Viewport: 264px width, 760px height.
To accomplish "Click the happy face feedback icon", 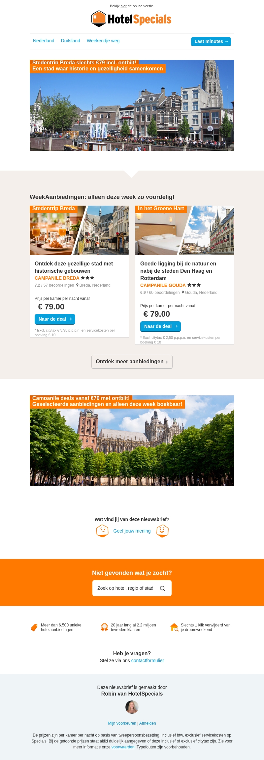I will click(x=162, y=531).
